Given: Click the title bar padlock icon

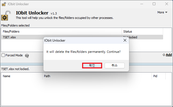Looking at the screenshot, I should [x=4, y=4].
